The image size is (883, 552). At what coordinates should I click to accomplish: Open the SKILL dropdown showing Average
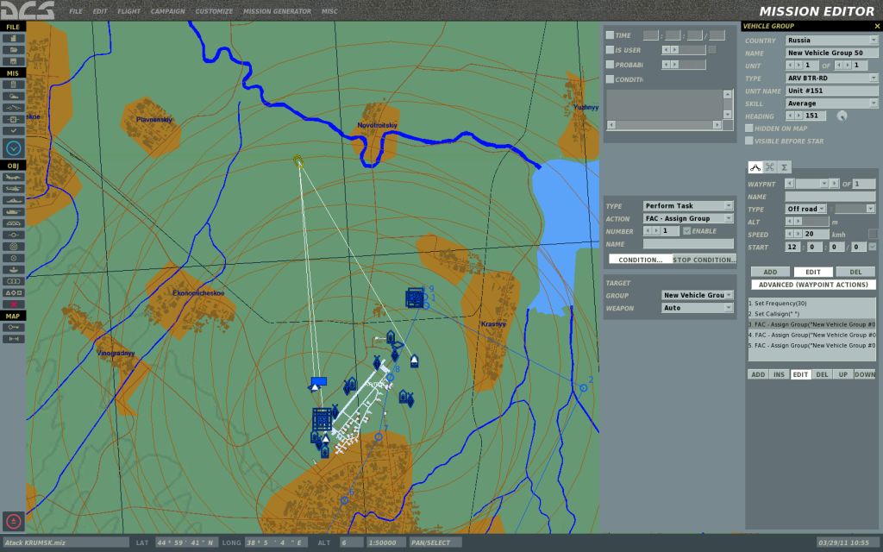[832, 103]
